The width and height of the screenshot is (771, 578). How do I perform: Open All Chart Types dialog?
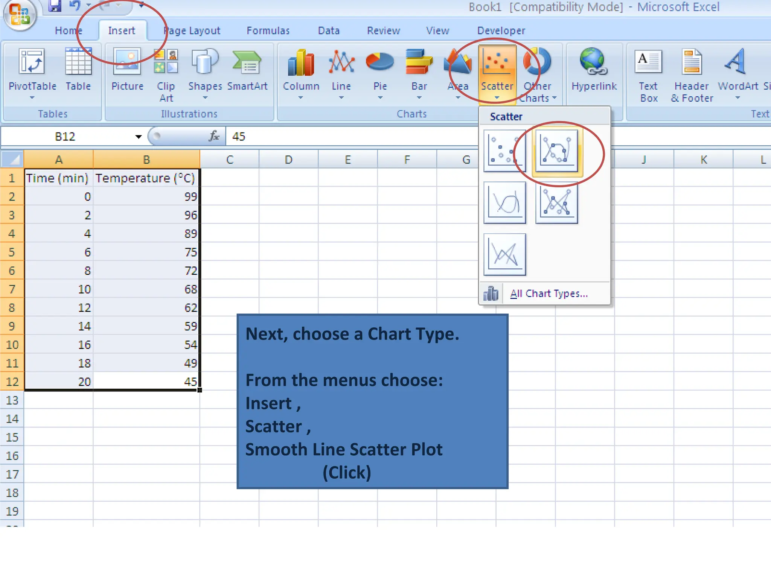[x=544, y=294]
